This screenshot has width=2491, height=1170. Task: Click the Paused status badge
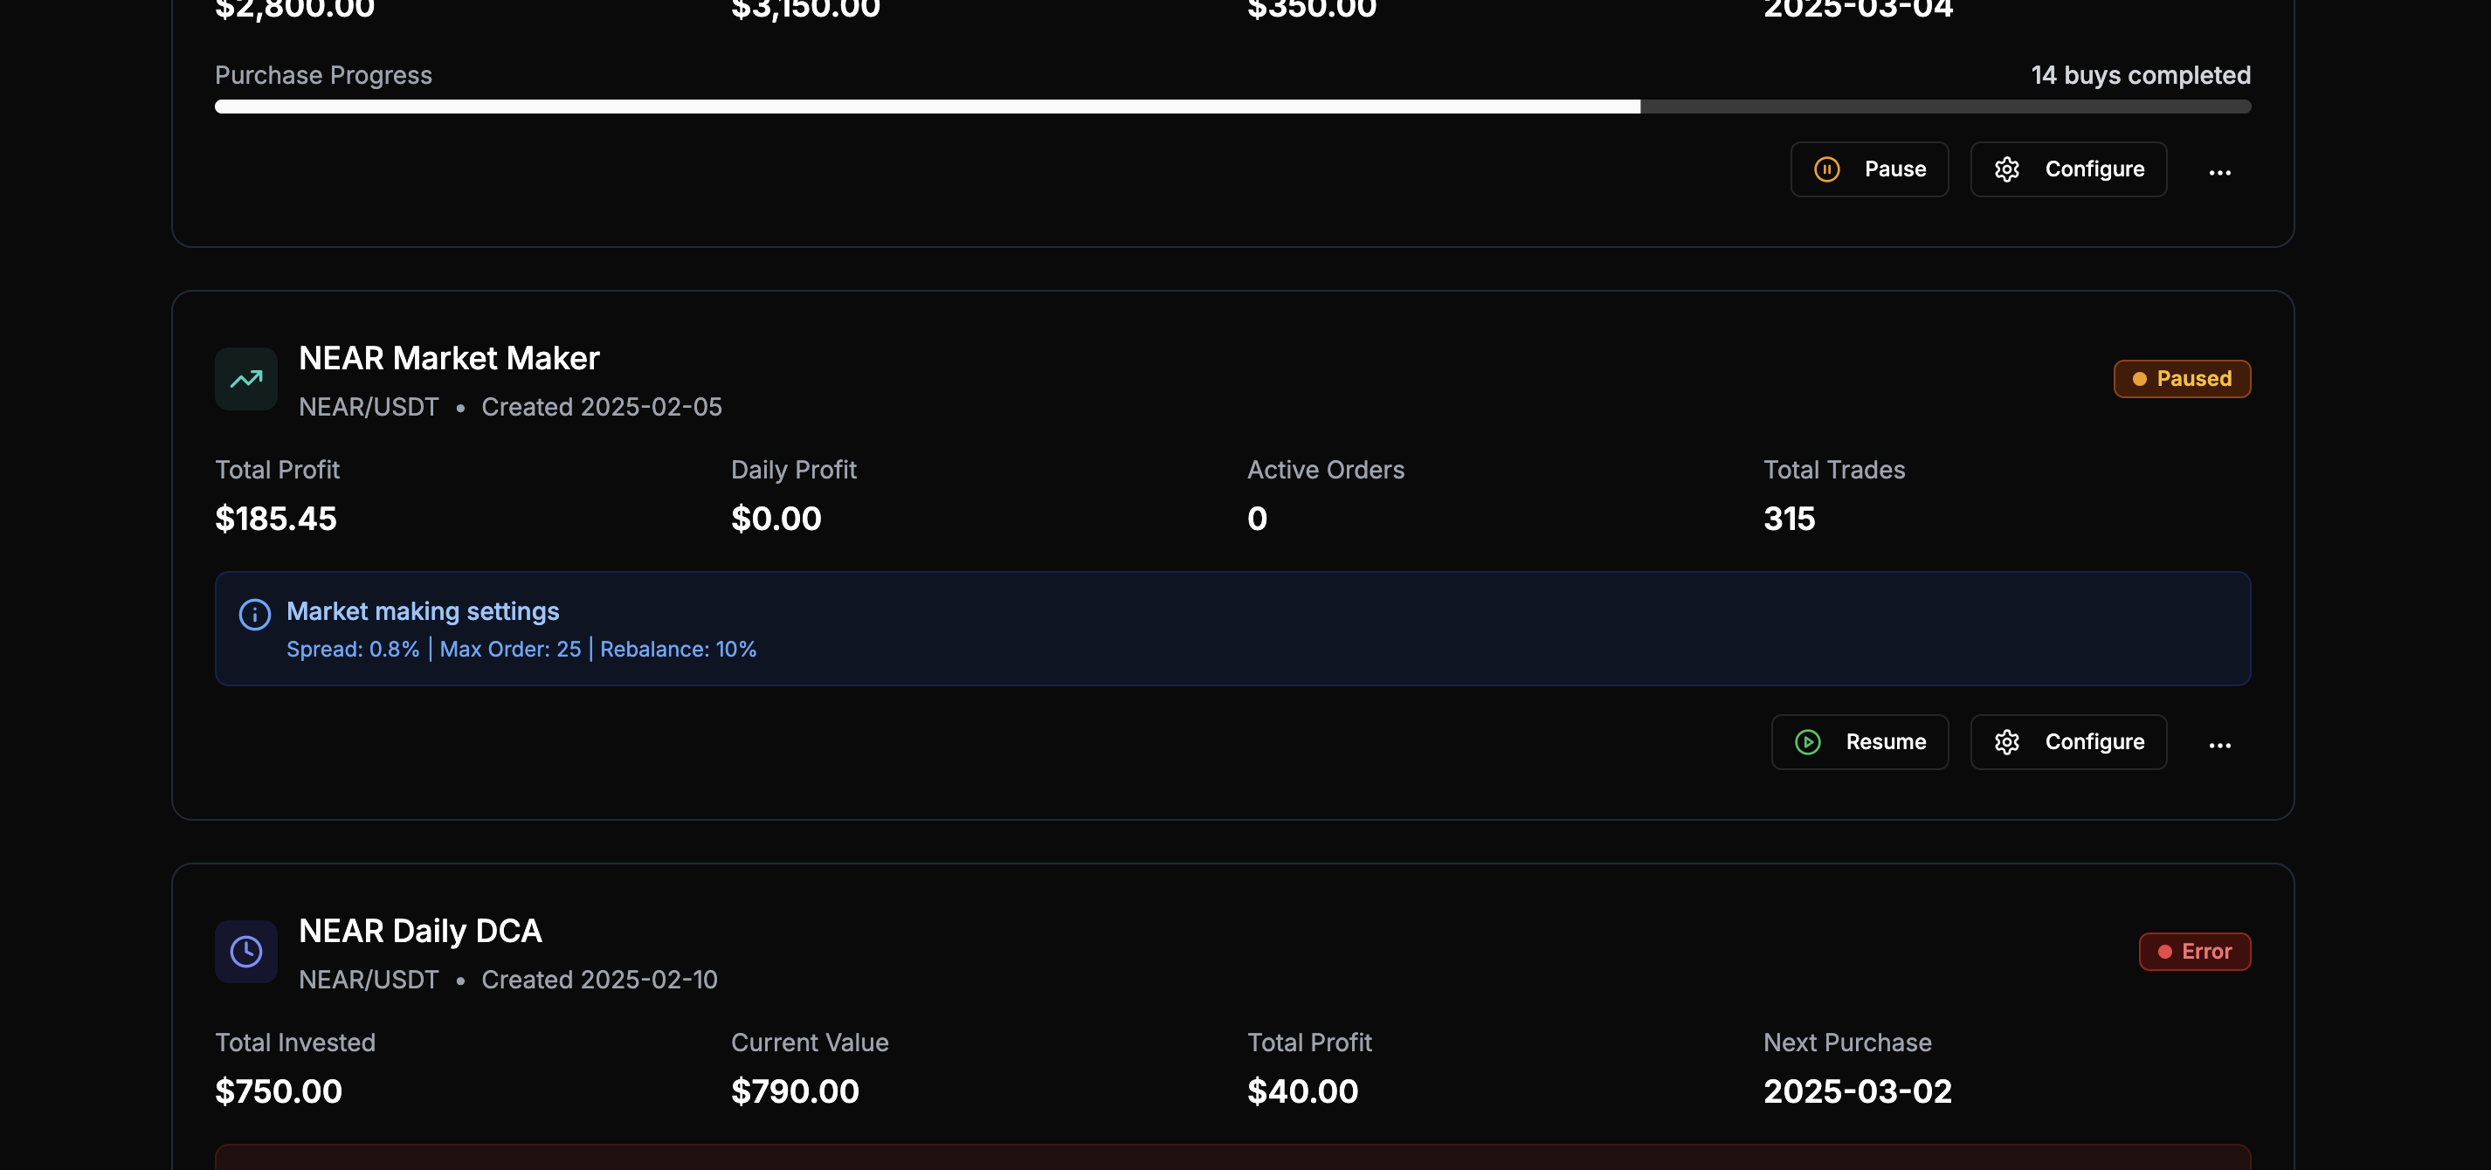pos(2182,379)
